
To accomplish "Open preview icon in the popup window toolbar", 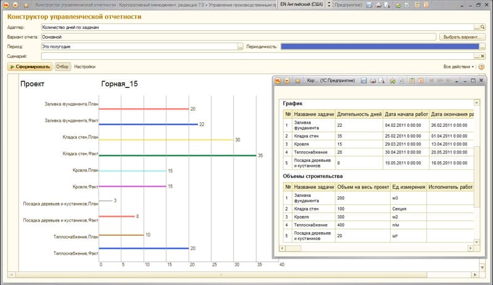I will tap(381, 81).
